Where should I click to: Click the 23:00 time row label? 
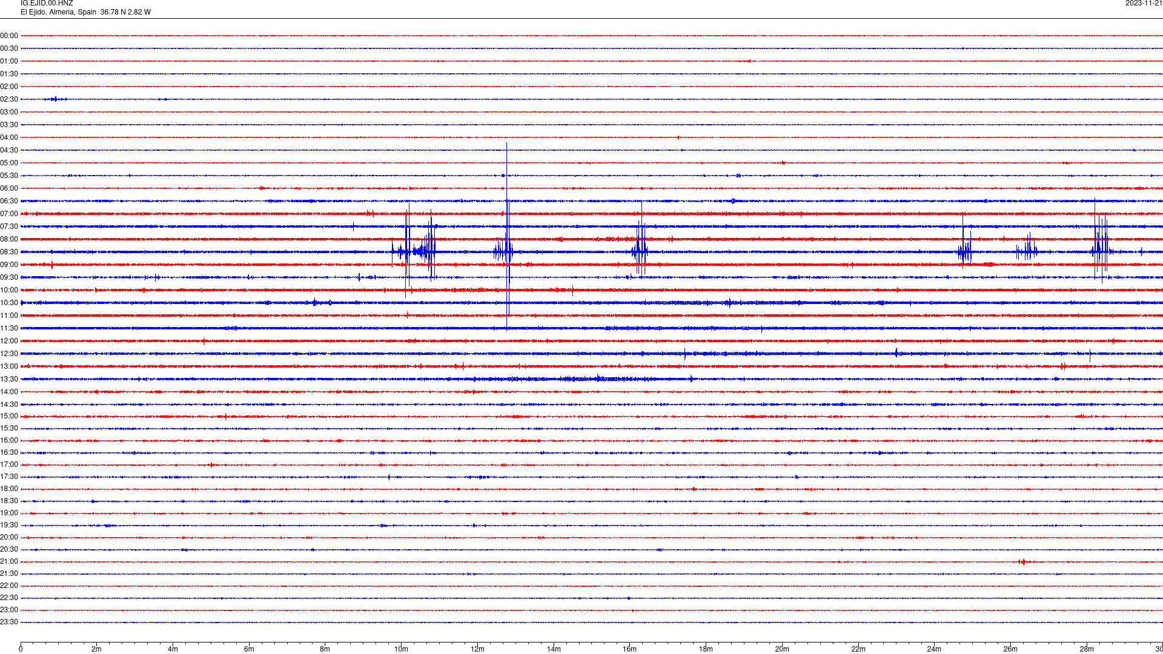pyautogui.click(x=9, y=610)
